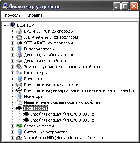Open the Консоль menu
Screen dimensions: 140x143
pos(13,15)
